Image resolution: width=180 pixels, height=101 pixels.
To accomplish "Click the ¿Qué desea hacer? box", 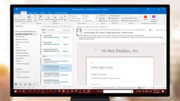I will pyautogui.click(x=61, y=13).
